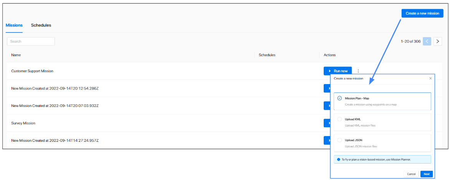Open mission created at 2022-09-14T14:27:24.957Z
Image resolution: width=450 pixels, height=180 pixels.
pos(55,141)
